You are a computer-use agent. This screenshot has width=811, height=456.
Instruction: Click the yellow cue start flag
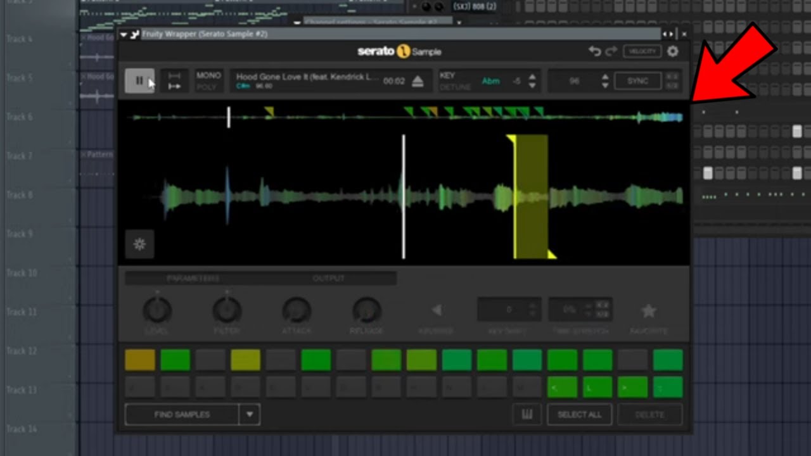(511, 139)
